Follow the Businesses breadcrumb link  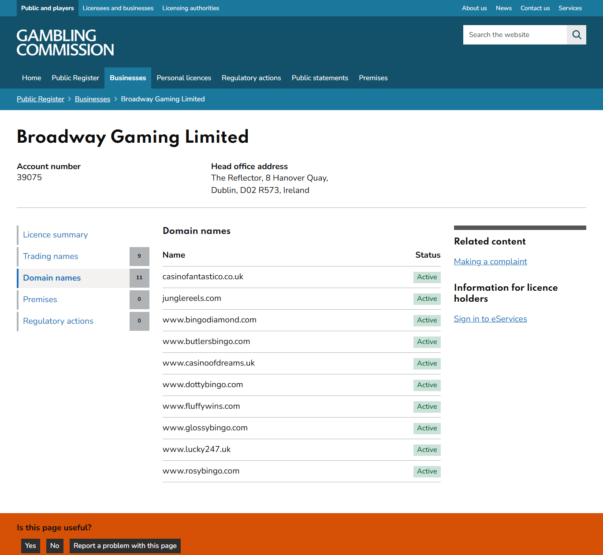[93, 99]
